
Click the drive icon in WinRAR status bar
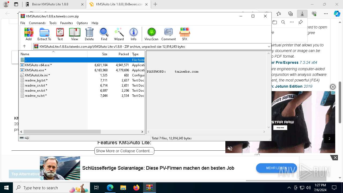point(22,138)
